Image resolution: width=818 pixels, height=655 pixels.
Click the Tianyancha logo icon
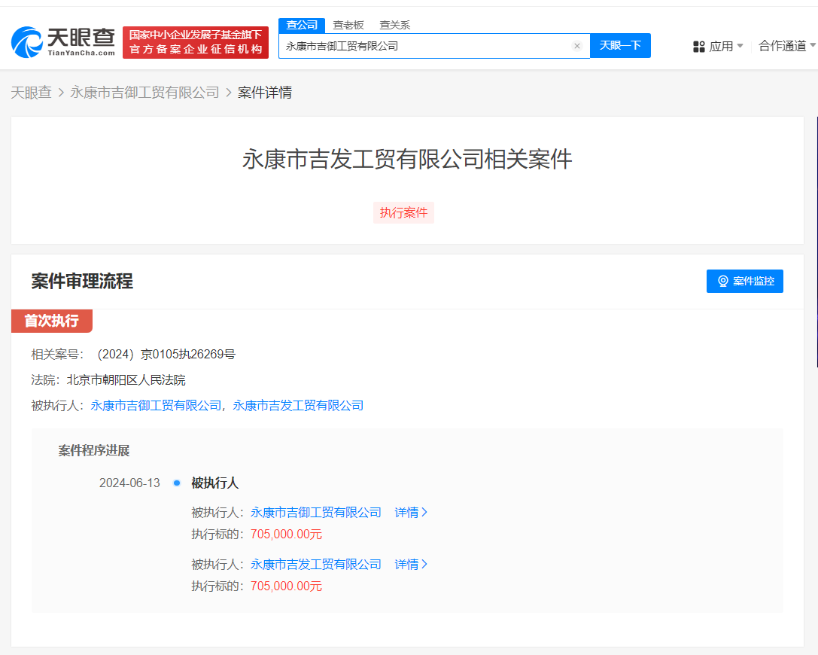pos(25,43)
